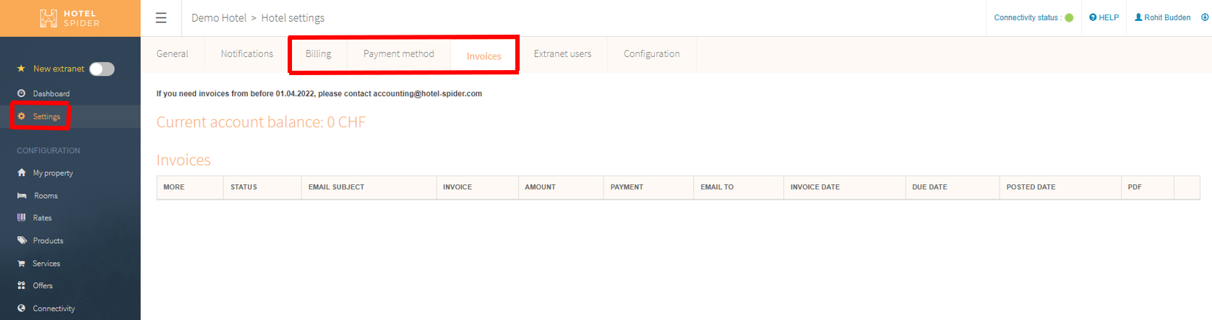
Task: Click the Products tags icon
Action: [x=22, y=241]
